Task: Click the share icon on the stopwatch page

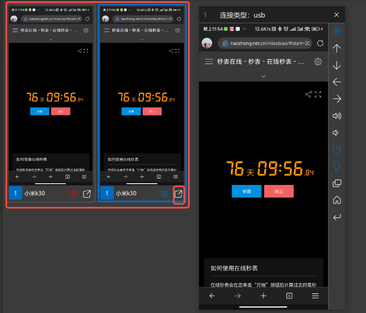Action: [x=308, y=94]
